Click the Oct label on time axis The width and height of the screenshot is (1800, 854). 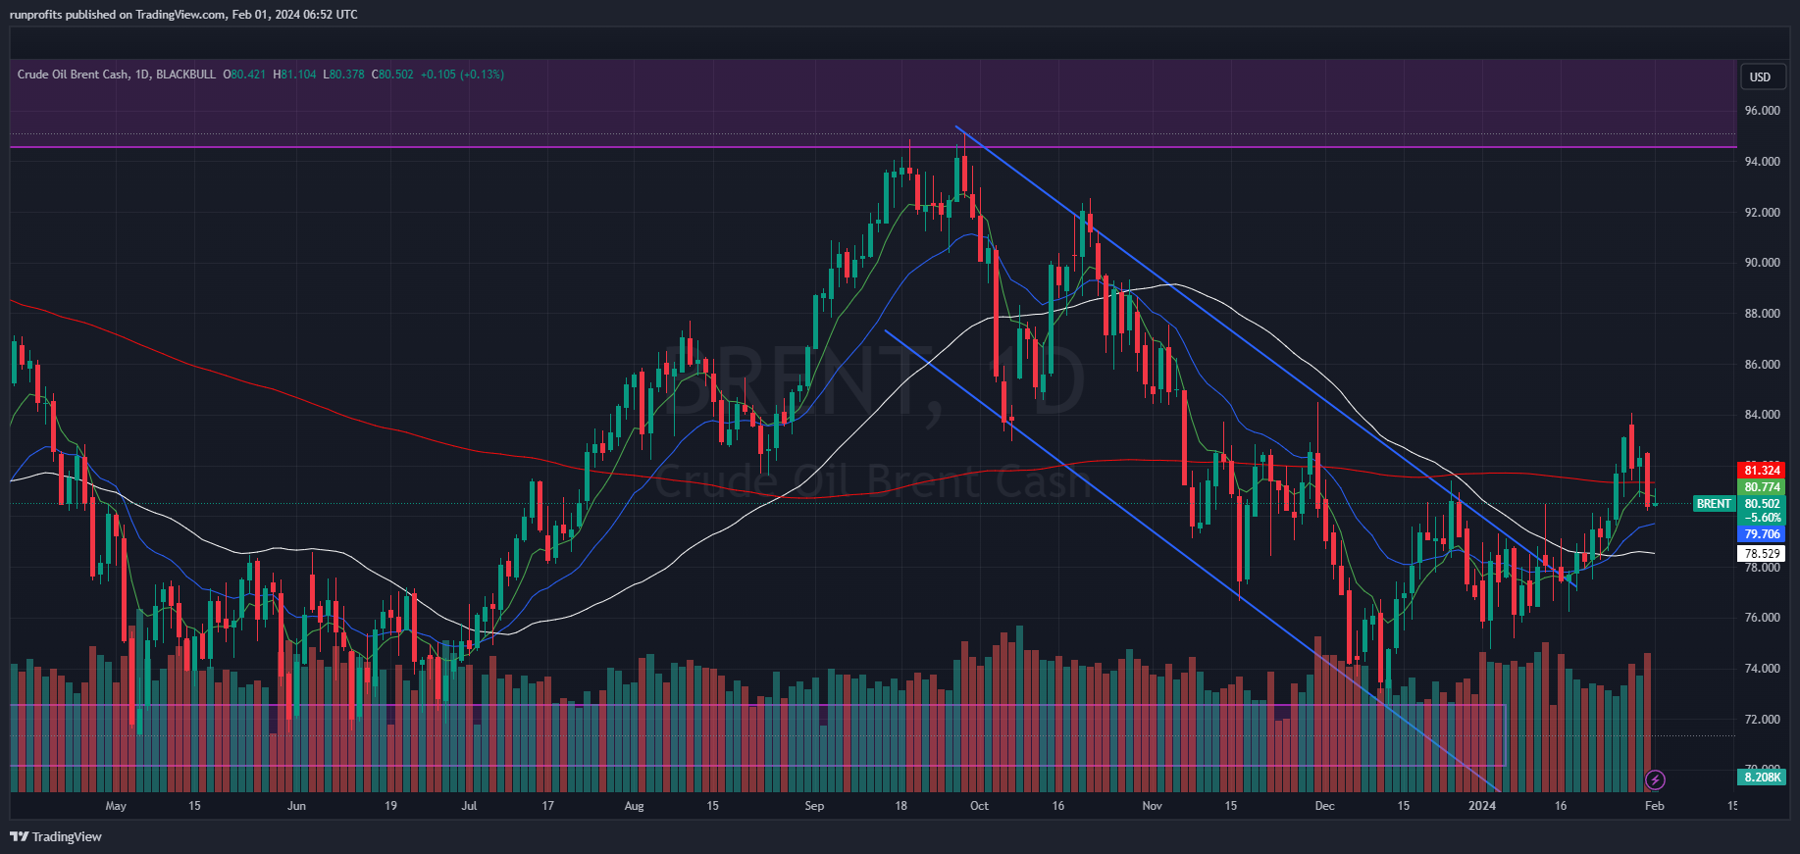pos(979,806)
